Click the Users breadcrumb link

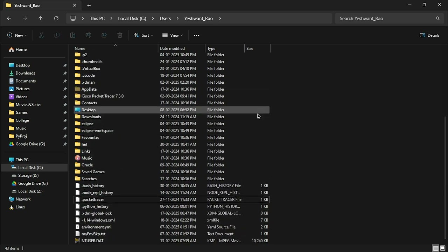[x=165, y=19]
